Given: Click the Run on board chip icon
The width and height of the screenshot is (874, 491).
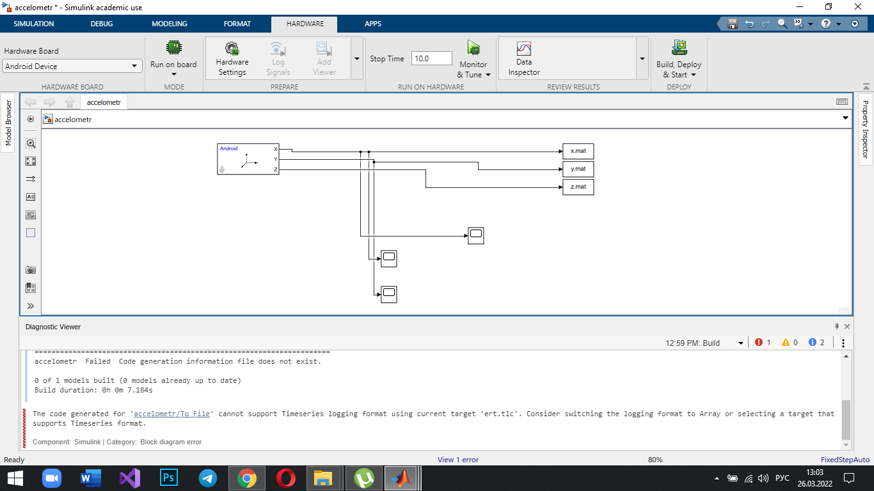Looking at the screenshot, I should point(173,48).
